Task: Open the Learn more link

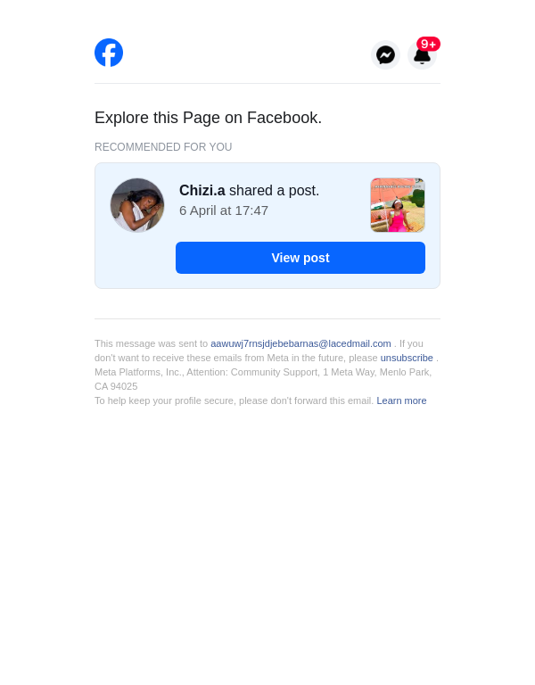Action: pos(401,400)
